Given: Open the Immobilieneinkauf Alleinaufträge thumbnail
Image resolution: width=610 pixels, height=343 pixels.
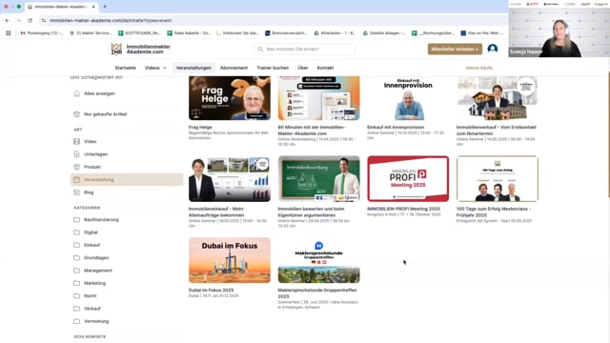Looking at the screenshot, I should (230, 179).
